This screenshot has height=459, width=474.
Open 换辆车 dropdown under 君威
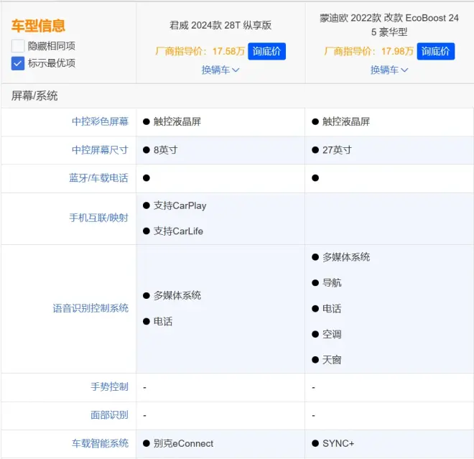coord(220,70)
